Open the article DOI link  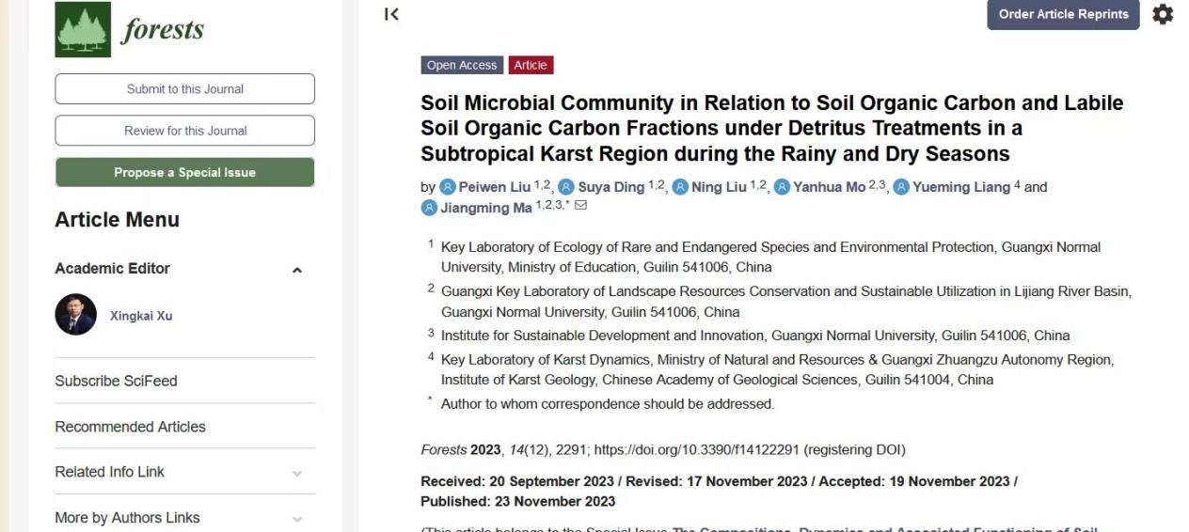point(697,450)
